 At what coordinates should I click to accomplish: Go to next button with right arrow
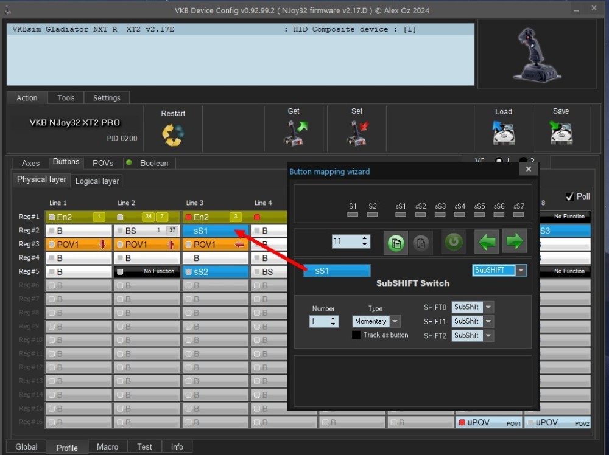(515, 241)
